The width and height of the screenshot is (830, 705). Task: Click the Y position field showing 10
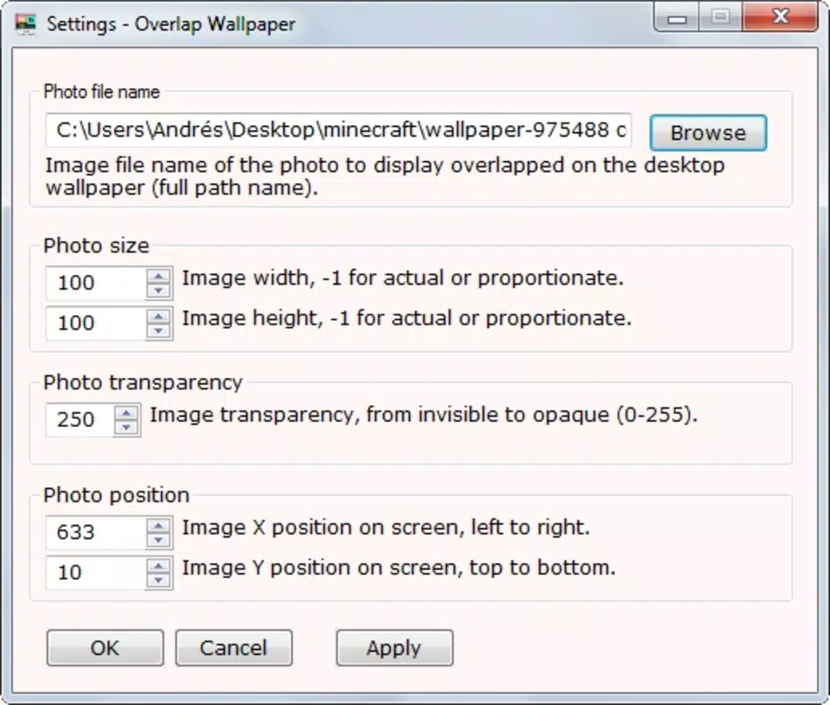click(x=95, y=572)
